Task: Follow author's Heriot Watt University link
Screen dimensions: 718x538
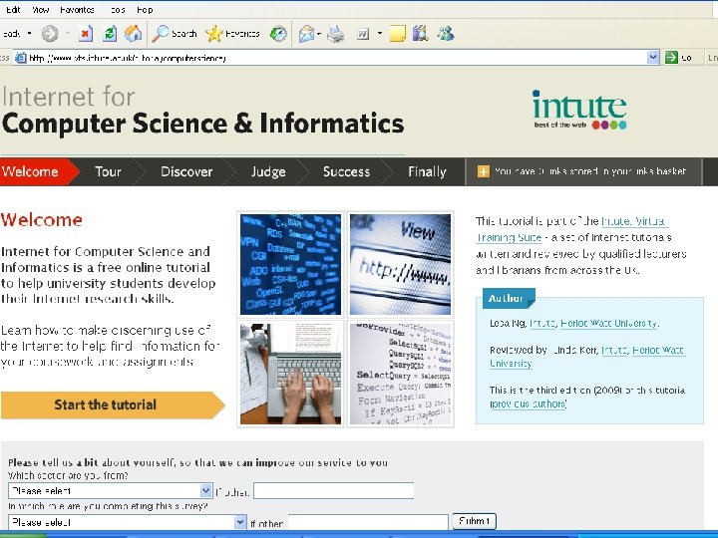Action: click(x=609, y=323)
